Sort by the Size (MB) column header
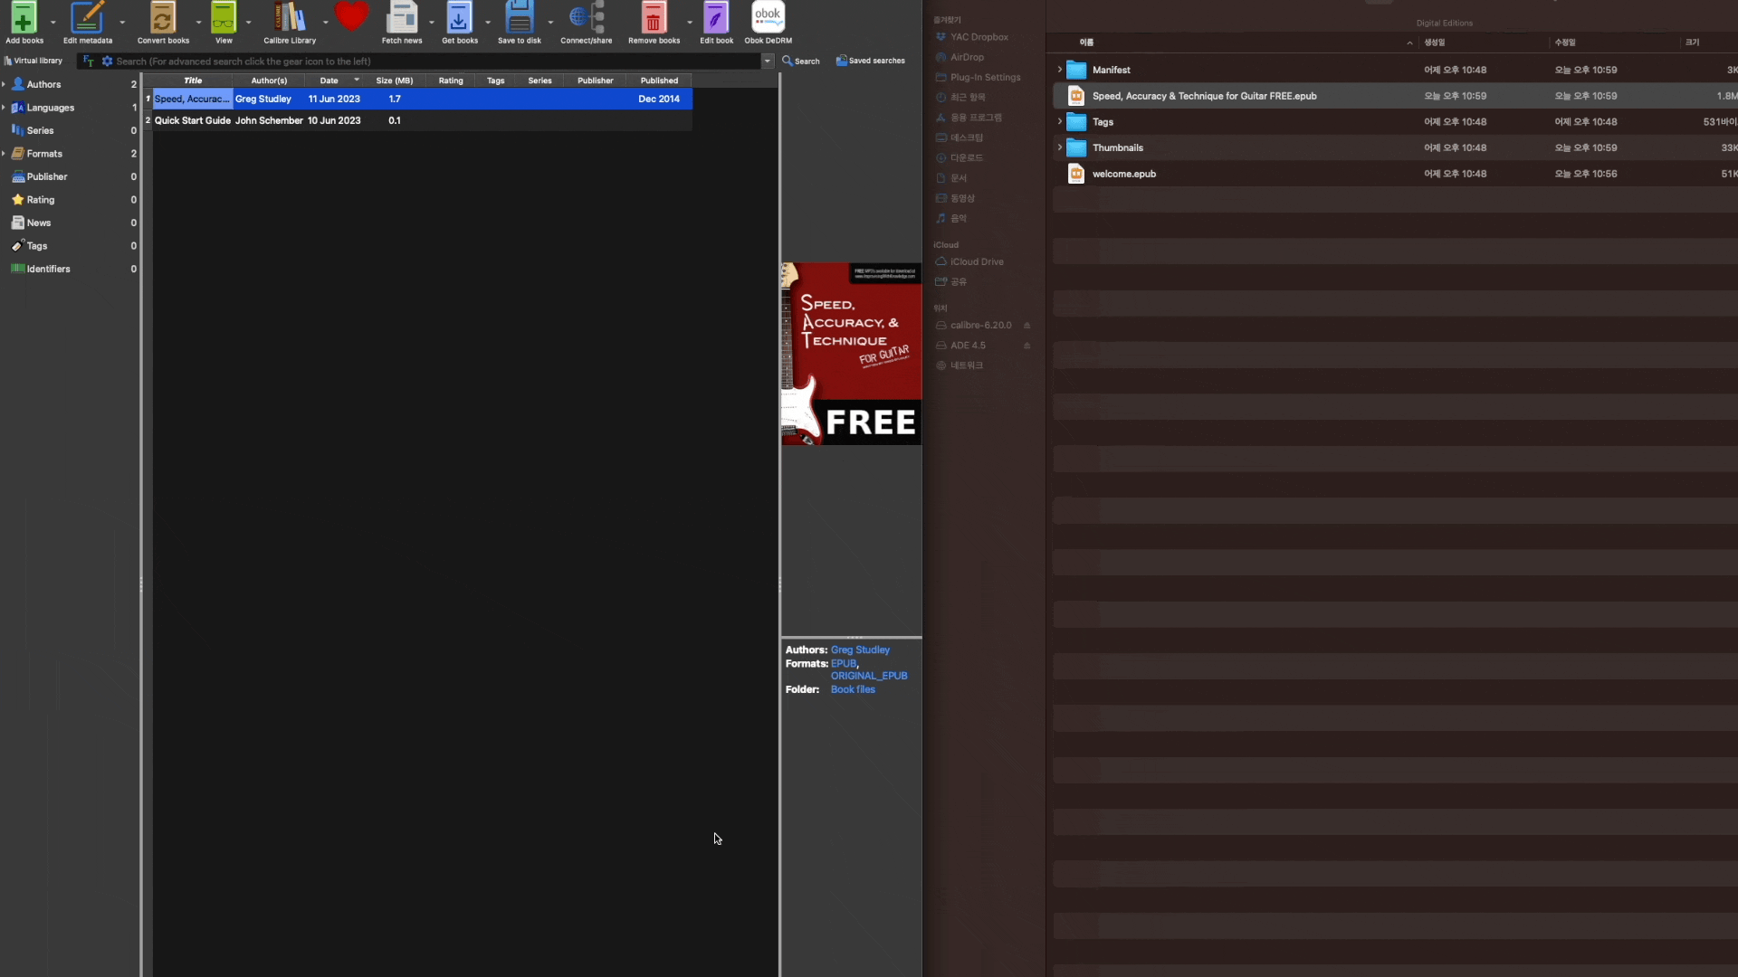The height and width of the screenshot is (977, 1738). 394,81
